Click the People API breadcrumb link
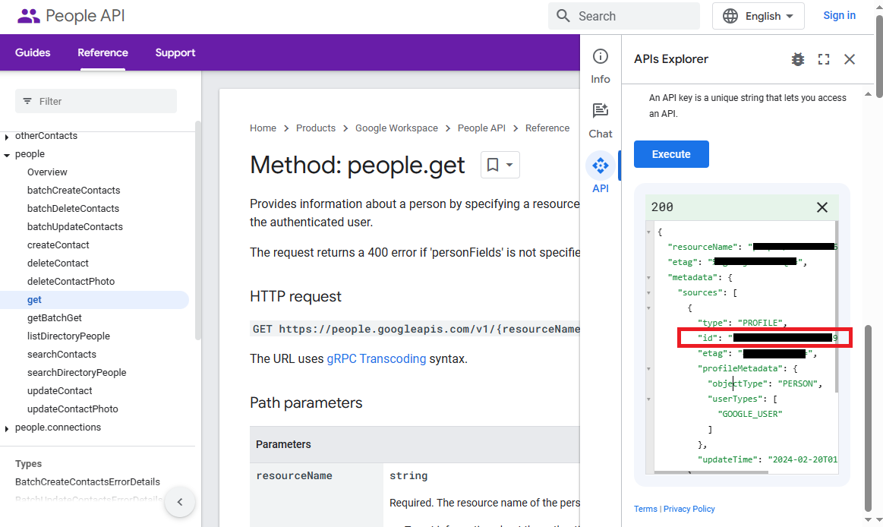Viewport: 883px width, 527px height. pyautogui.click(x=481, y=128)
